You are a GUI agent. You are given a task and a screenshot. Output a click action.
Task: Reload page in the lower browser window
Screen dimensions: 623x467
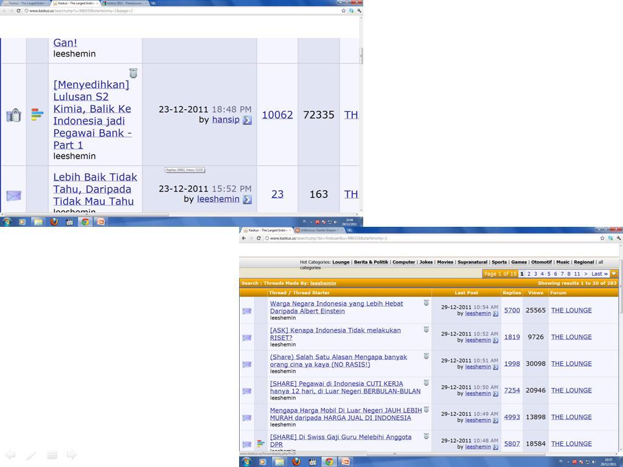(x=259, y=238)
